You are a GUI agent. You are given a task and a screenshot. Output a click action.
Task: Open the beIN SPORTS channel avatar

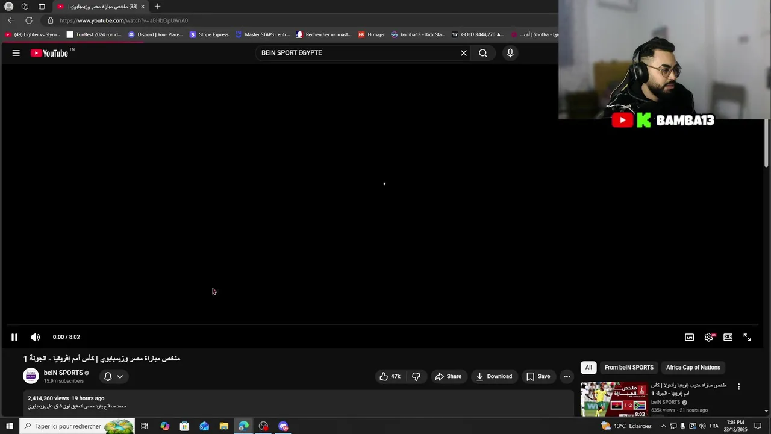point(31,376)
